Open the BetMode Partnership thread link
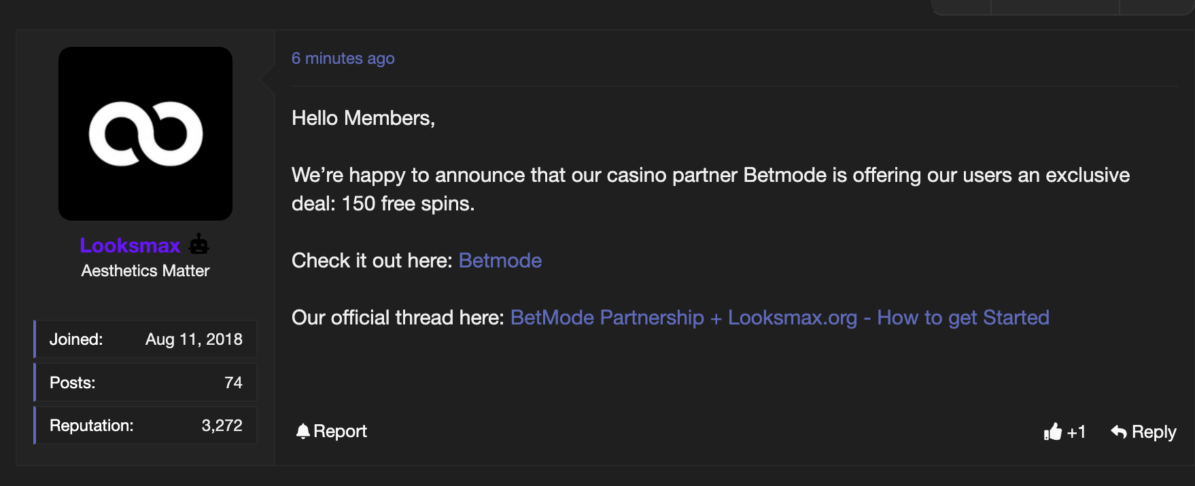The width and height of the screenshot is (1195, 486). (x=780, y=318)
